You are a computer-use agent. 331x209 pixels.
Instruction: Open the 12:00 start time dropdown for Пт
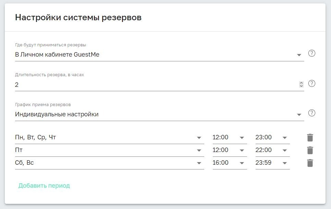click(x=242, y=150)
